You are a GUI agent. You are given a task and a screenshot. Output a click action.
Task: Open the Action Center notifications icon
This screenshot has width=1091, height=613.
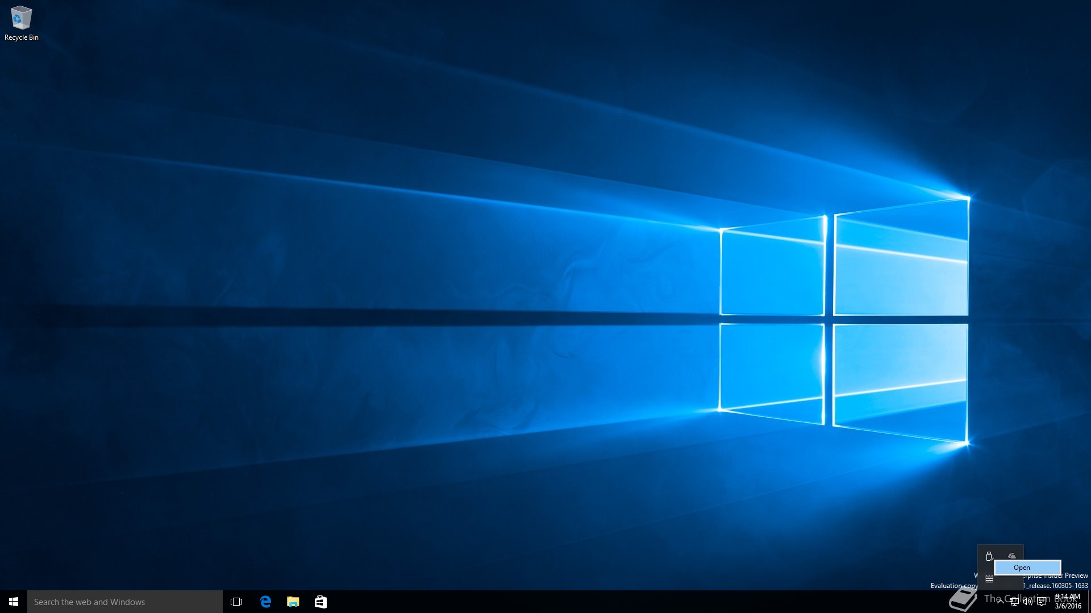1042,602
